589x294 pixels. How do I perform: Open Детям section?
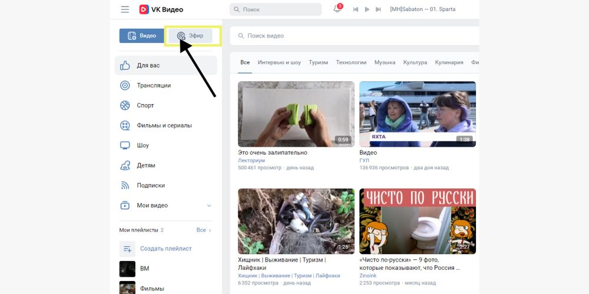point(145,165)
